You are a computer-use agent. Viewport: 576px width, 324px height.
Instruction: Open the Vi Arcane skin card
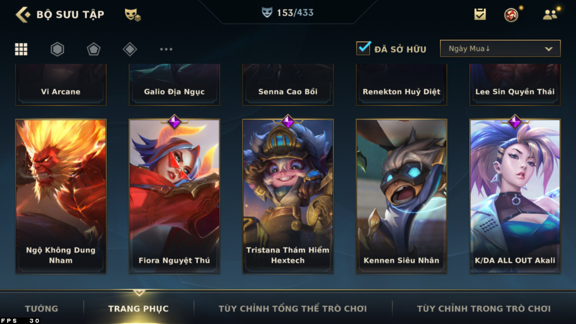[x=61, y=85]
